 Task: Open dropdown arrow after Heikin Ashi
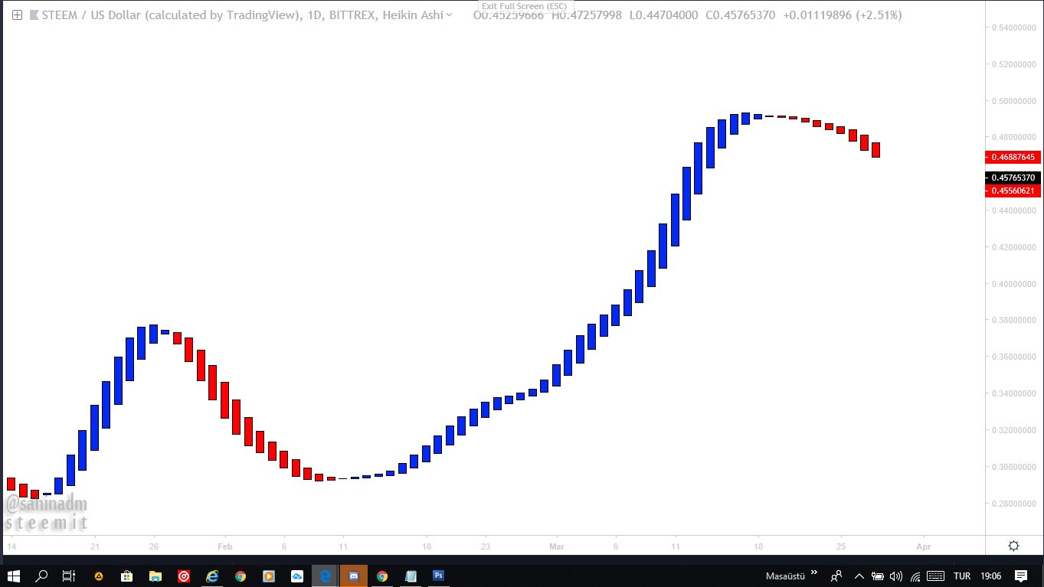pyautogui.click(x=449, y=15)
